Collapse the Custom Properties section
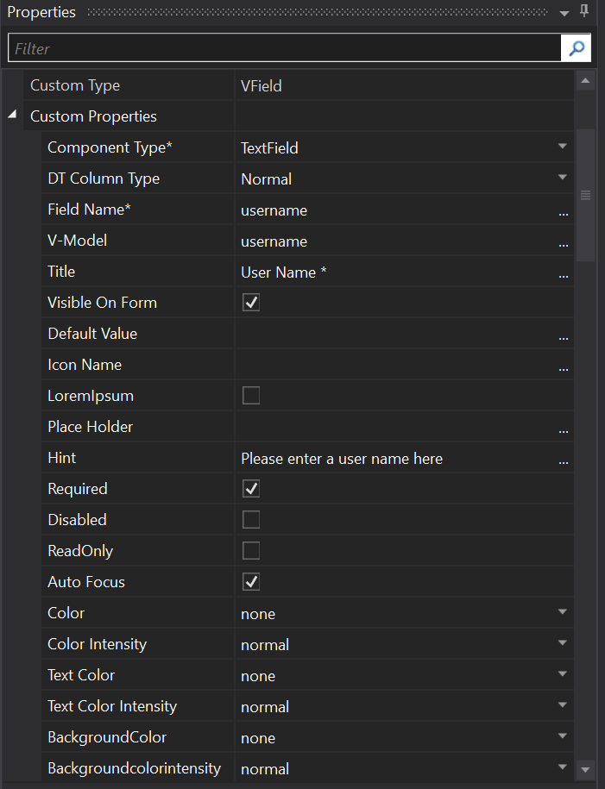This screenshot has width=605, height=789. (x=12, y=116)
